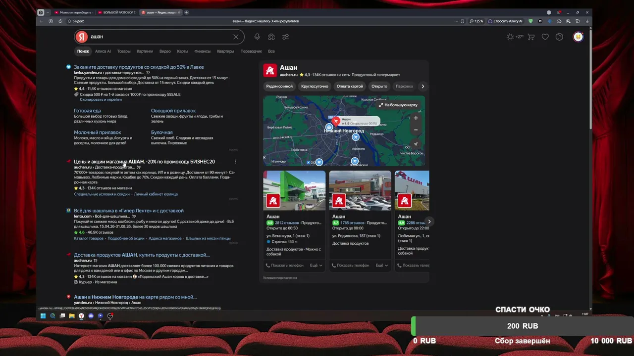Viewport: 634px width, 356px height.
Task: Select the Переводчик search tab
Action: [251, 51]
